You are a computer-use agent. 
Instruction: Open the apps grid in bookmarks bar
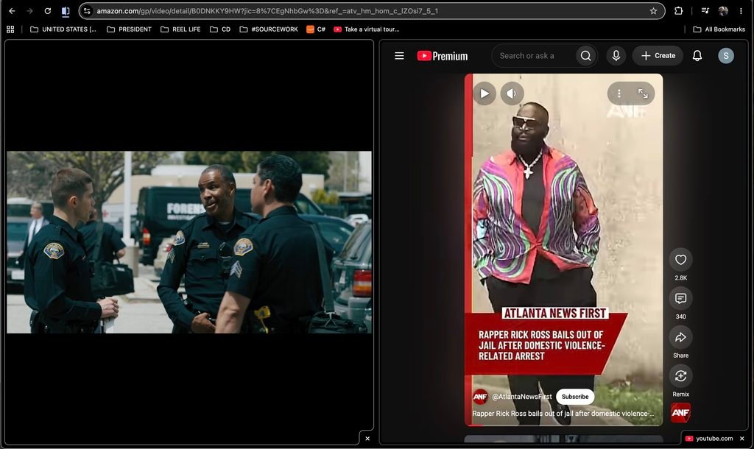[10, 29]
